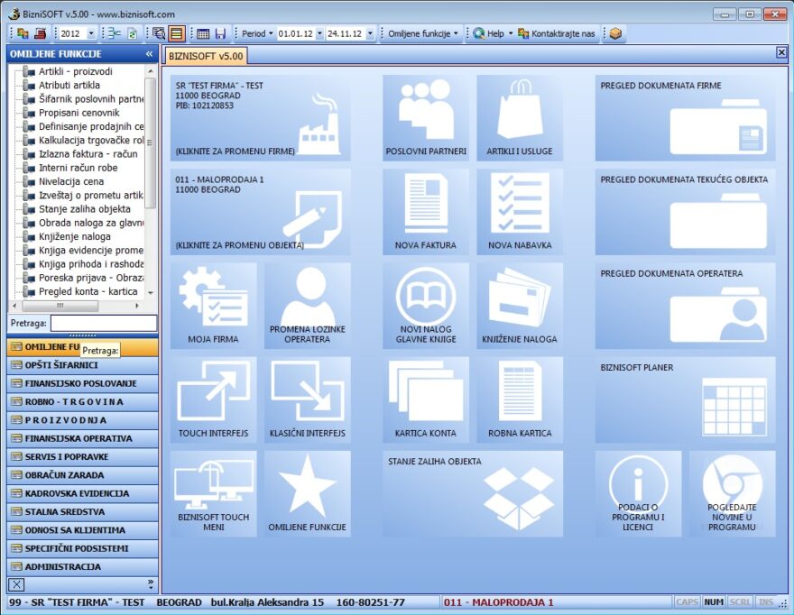Open Biznisoft touch meni tile
Image resolution: width=794 pixels, height=615 pixels.
(x=213, y=494)
